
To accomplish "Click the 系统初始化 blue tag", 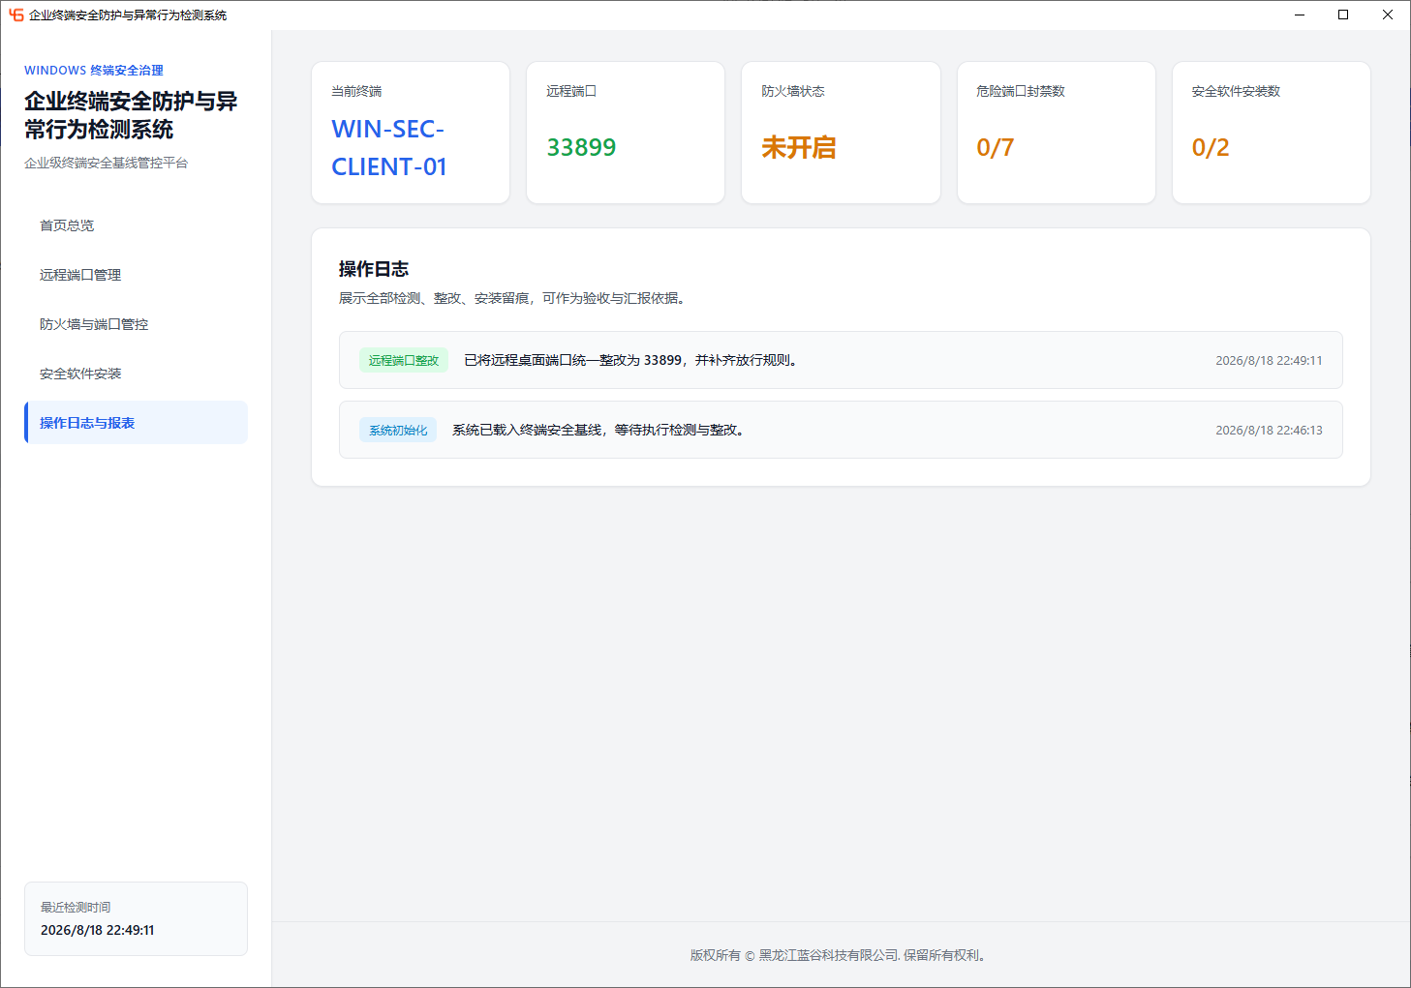I will [398, 430].
